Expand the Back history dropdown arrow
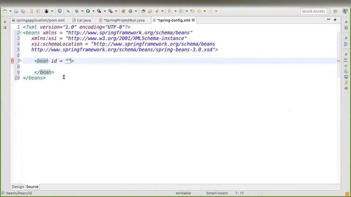The width and height of the screenshot is (351, 197). (205, 11)
